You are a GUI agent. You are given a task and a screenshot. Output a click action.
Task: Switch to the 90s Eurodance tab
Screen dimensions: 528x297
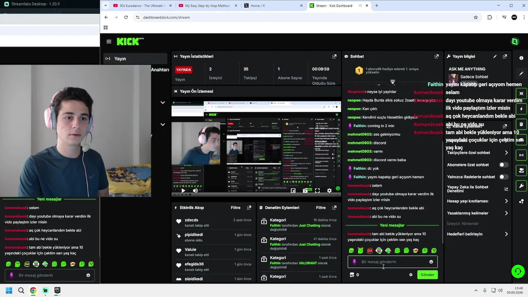[x=141, y=6]
